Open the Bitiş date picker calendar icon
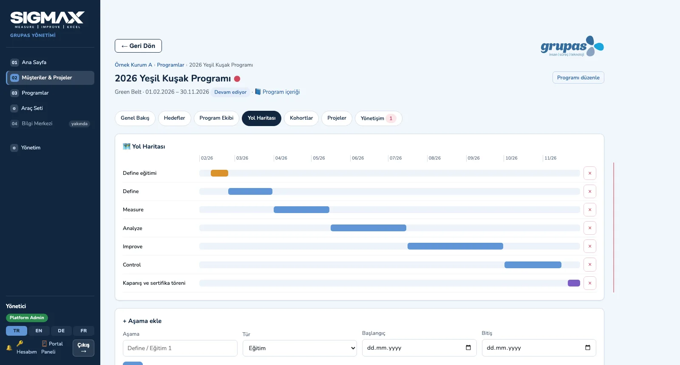The width and height of the screenshot is (680, 365). 588,348
